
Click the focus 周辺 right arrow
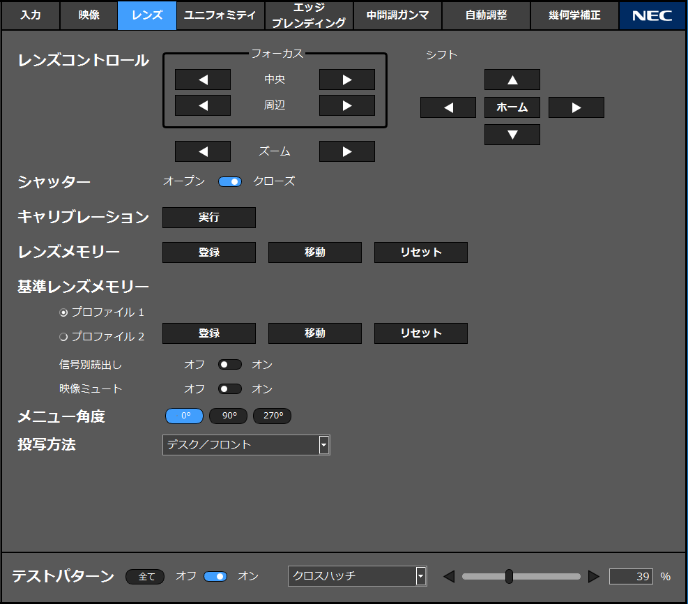pos(346,105)
